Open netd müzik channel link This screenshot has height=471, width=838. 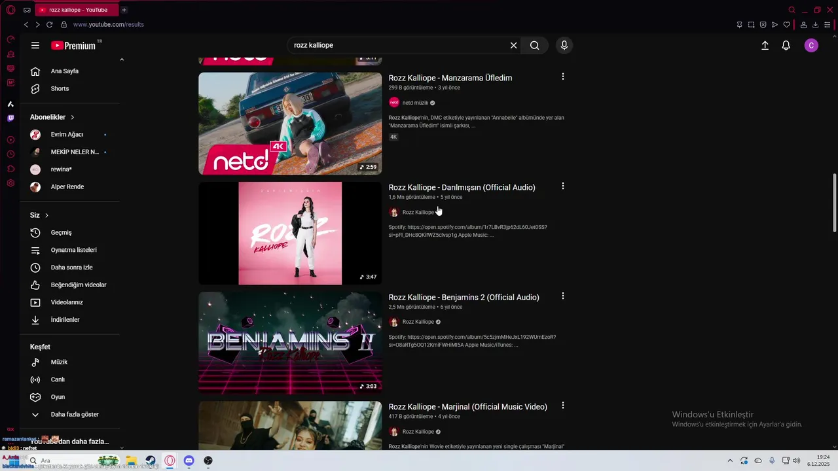pos(415,103)
